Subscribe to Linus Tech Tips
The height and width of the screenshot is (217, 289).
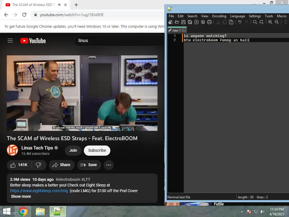pos(97,150)
